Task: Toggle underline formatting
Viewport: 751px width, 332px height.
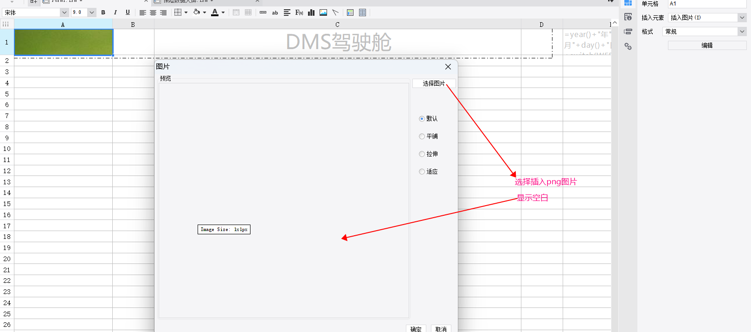Action: [128, 13]
